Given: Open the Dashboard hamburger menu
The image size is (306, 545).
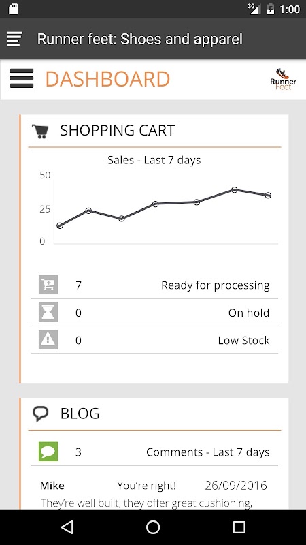Looking at the screenshot, I should (22, 78).
